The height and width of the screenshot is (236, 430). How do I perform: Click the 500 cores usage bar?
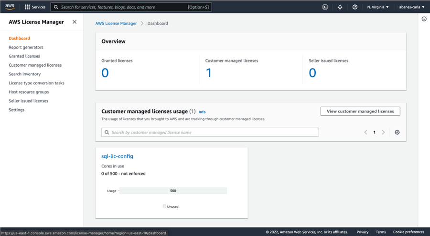pos(173,191)
